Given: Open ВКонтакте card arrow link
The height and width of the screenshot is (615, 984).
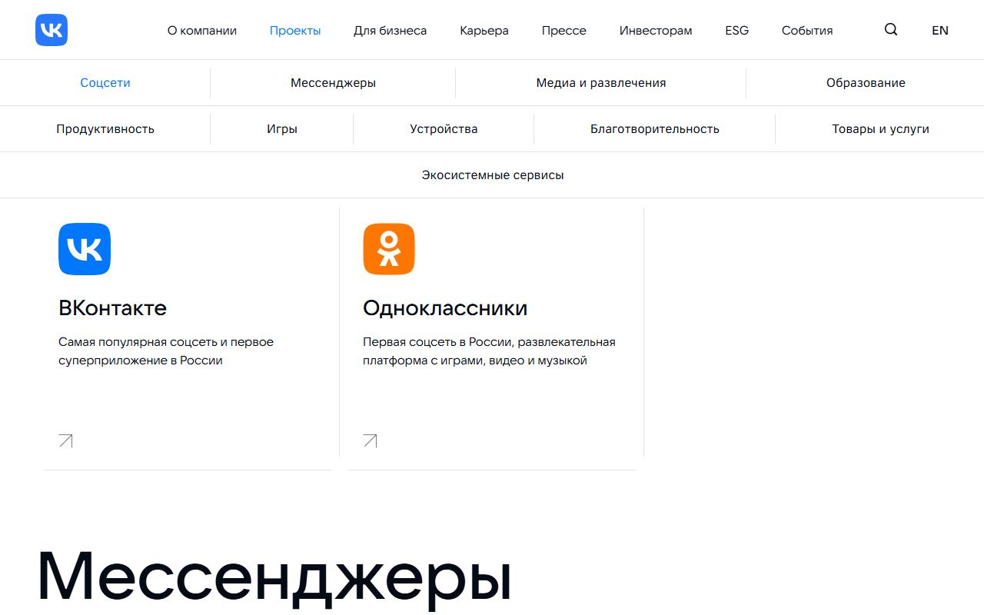Looking at the screenshot, I should click(66, 440).
